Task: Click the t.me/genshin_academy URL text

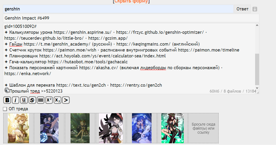Action: tap(57, 44)
